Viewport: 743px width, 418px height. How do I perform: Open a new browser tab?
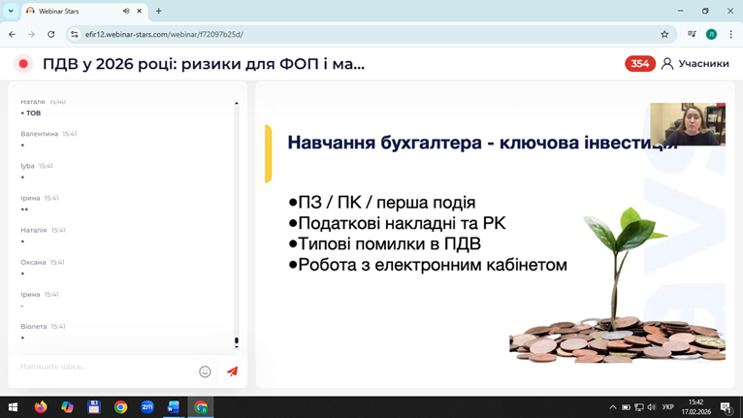(158, 12)
